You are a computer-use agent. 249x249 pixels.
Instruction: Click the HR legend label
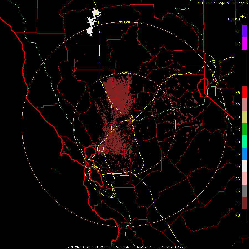(237, 129)
